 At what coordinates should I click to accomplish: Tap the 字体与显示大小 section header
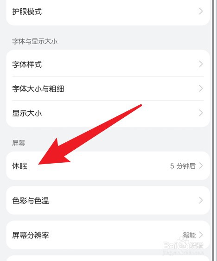pyautogui.click(x=35, y=41)
